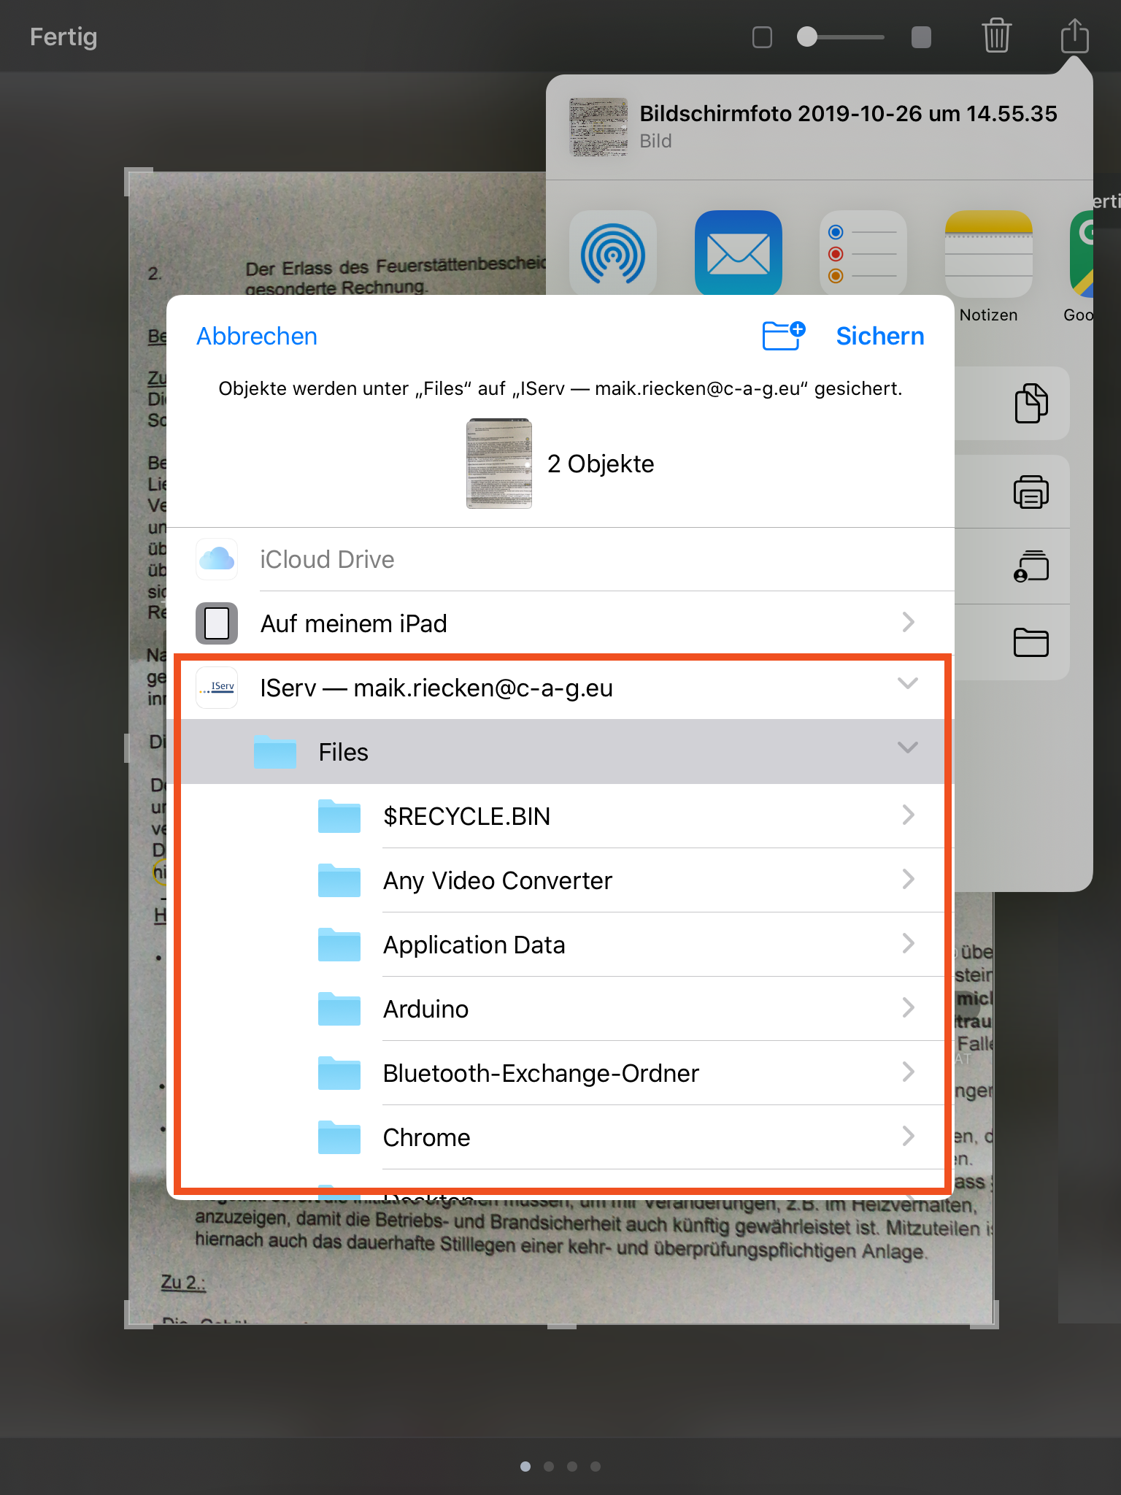Screen dimensions: 1121x1495
Task: Expand Auf meinem iPad location
Action: 907,623
